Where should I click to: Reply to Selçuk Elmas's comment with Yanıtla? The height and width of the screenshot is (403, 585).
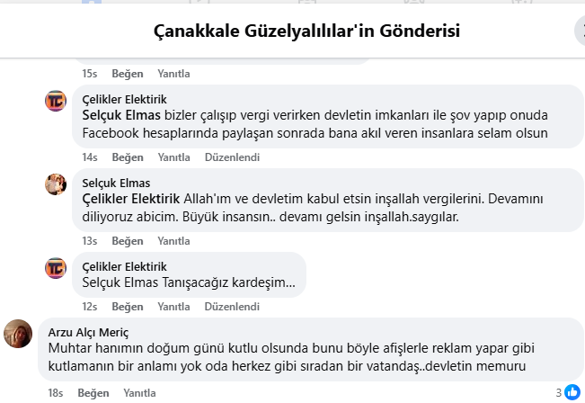coord(173,241)
